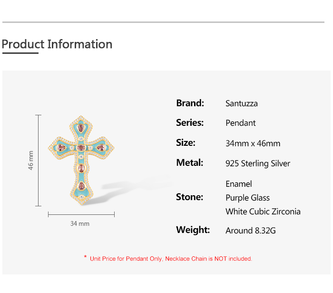Select the 46 mm height label
This screenshot has height=293, width=333.
[x=31, y=160]
